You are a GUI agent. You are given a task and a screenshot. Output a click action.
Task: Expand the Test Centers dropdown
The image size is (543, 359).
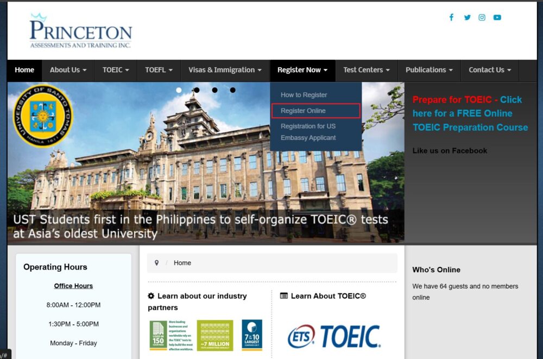(x=367, y=70)
